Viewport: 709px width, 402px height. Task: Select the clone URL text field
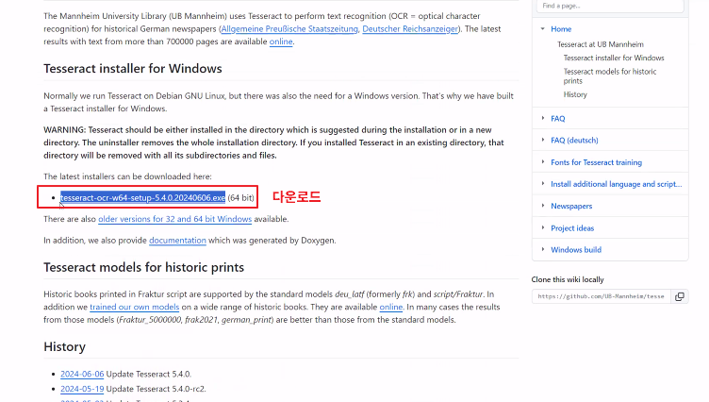coord(602,296)
